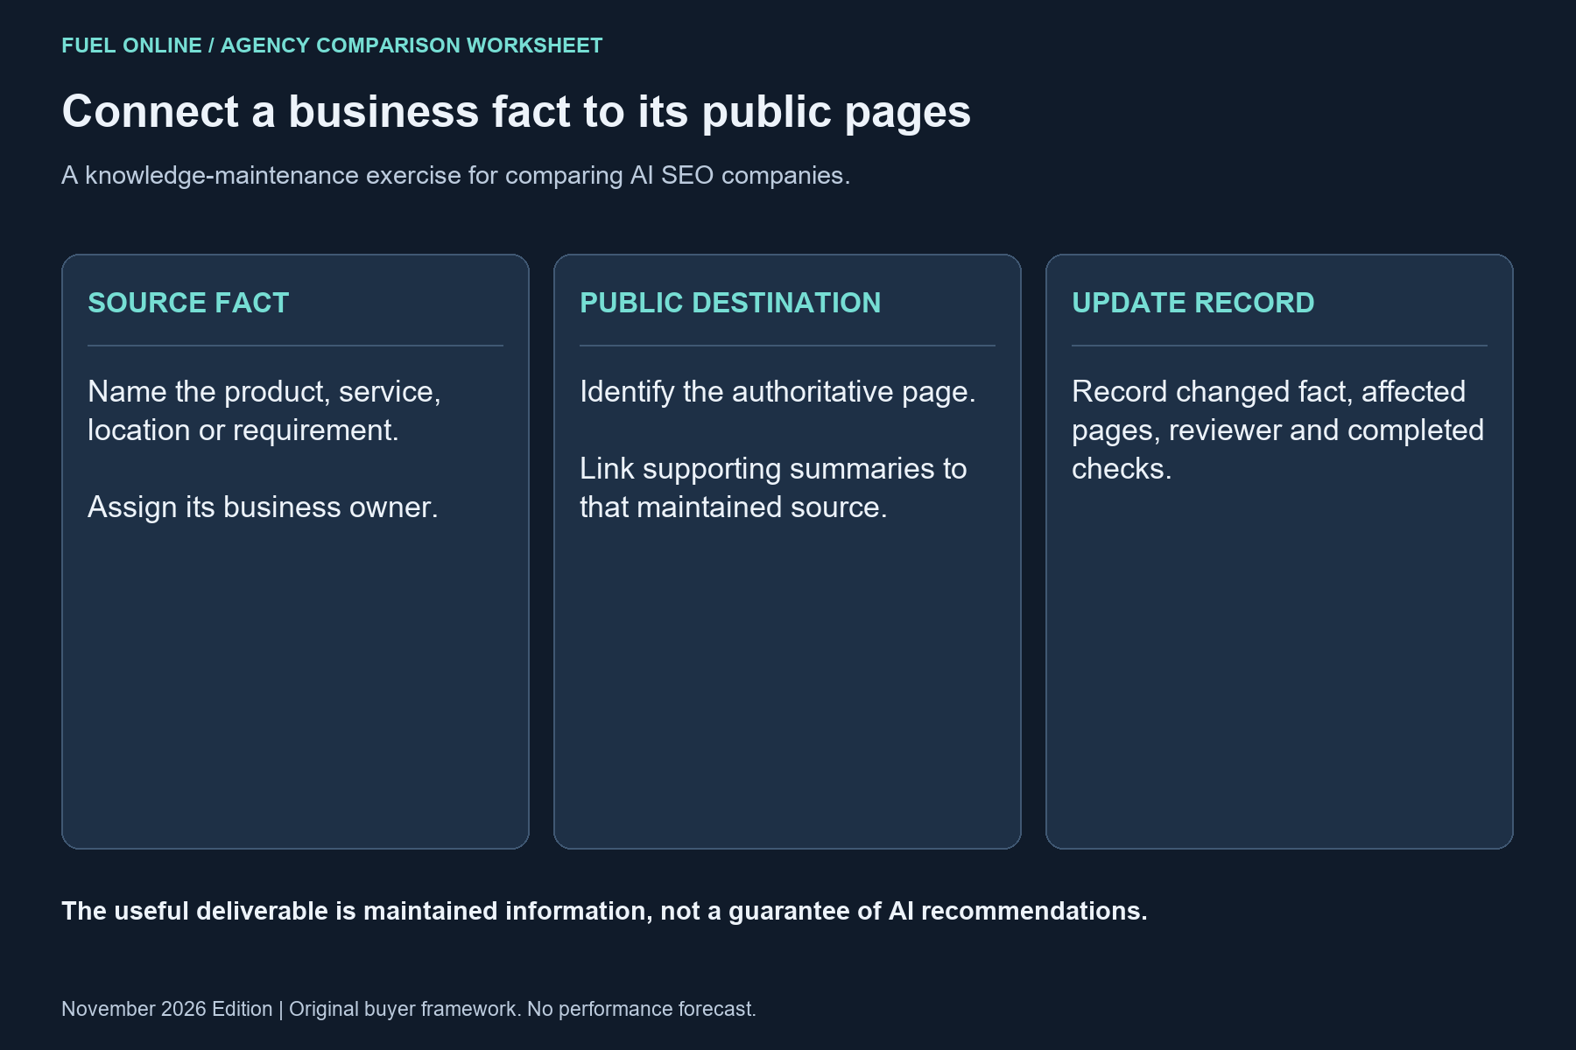Click the 'FUEL ONLINE / AGENCY COMPARISON WORKSHEET' header line
Viewport: 1576px width, 1050px height.
332,45
